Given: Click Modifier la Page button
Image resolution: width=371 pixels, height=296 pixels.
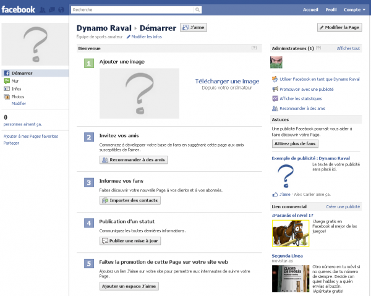Looking at the screenshot, I should (339, 27).
